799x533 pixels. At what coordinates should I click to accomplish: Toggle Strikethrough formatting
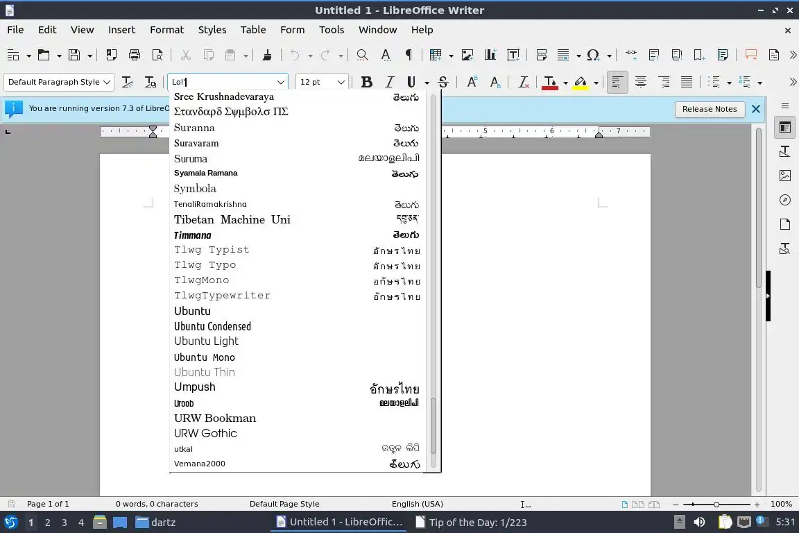[x=443, y=82]
